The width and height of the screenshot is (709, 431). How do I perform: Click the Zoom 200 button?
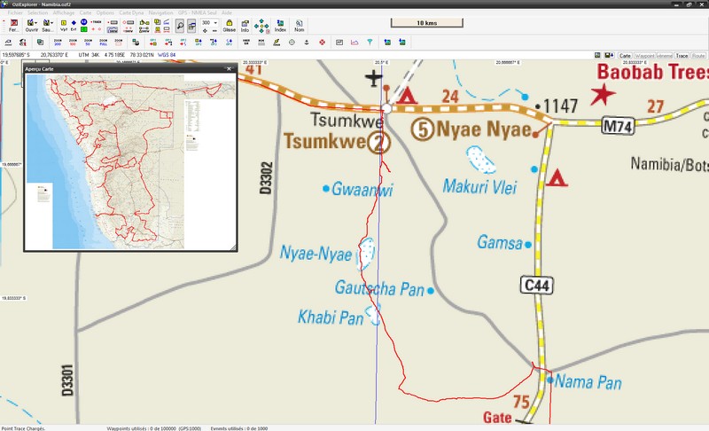click(x=58, y=43)
